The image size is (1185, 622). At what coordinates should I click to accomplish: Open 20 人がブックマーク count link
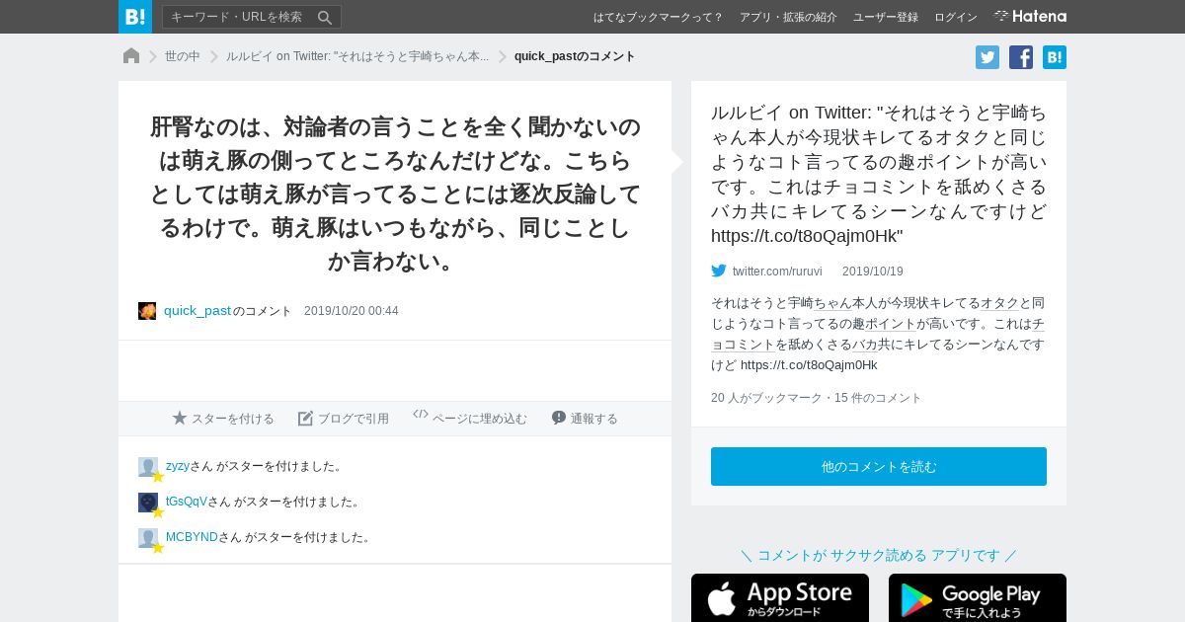click(x=766, y=398)
